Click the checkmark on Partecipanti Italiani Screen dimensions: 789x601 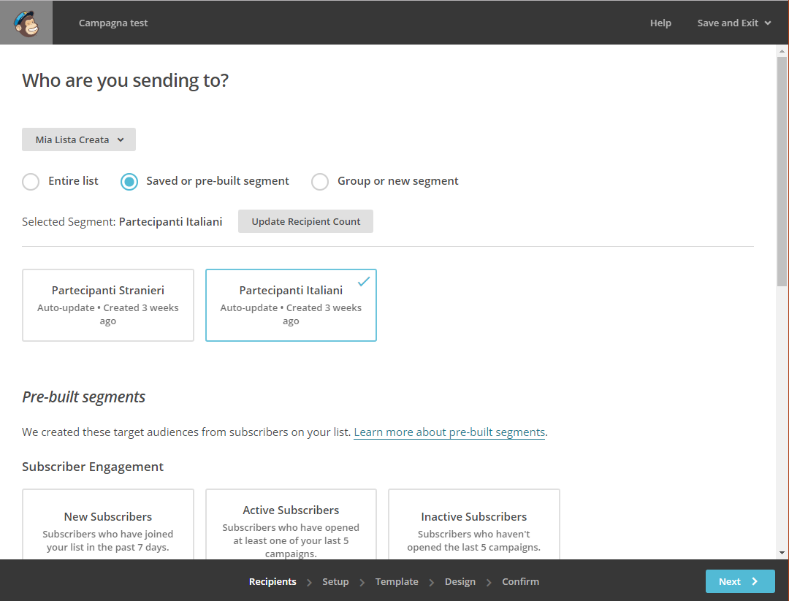363,280
